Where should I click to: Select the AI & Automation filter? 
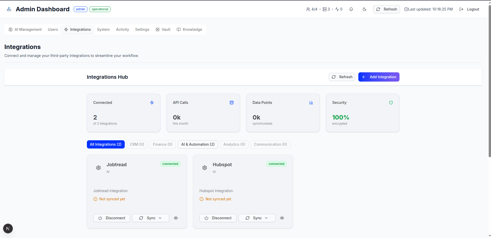click(x=198, y=144)
